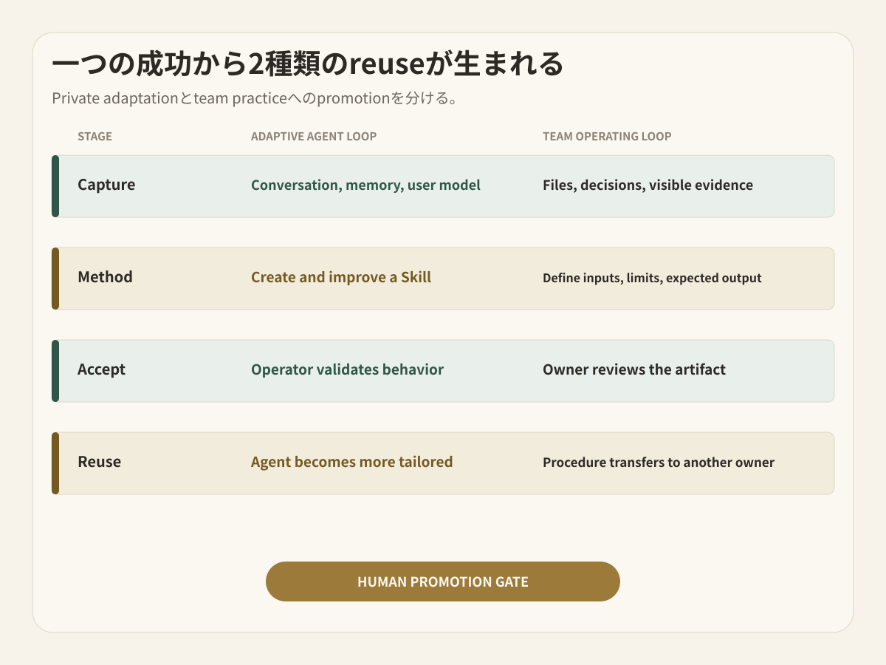Click the STAGE column header
Image resolution: width=886 pixels, height=665 pixels.
point(95,137)
